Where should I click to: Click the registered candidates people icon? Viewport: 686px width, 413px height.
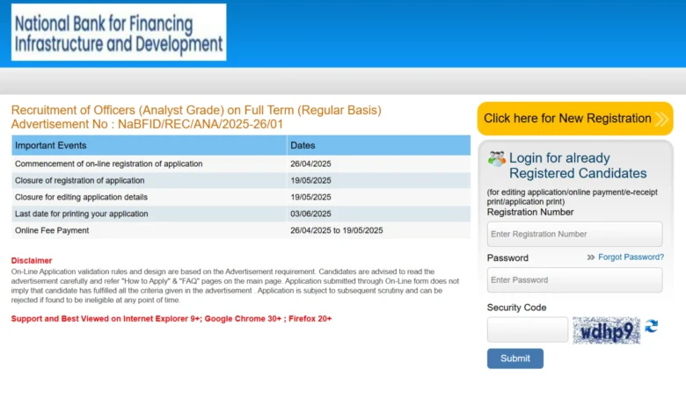497,159
